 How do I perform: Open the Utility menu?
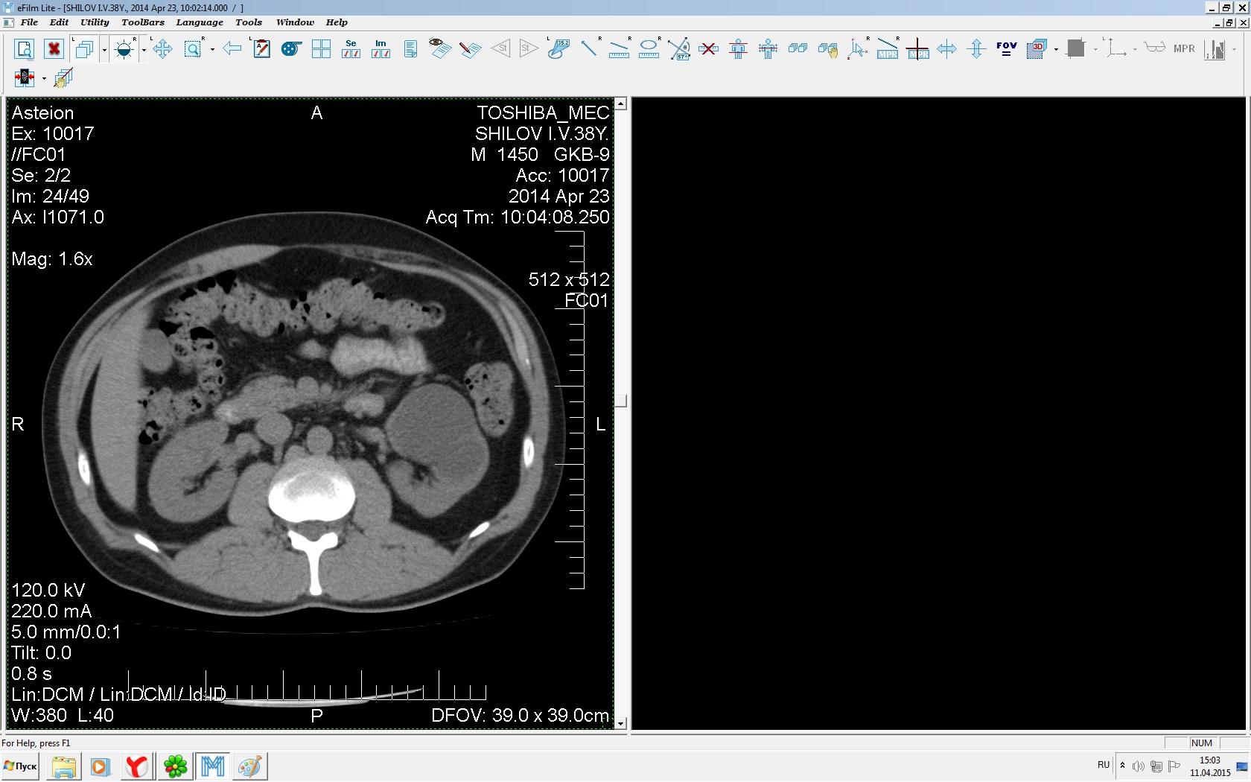click(x=95, y=22)
